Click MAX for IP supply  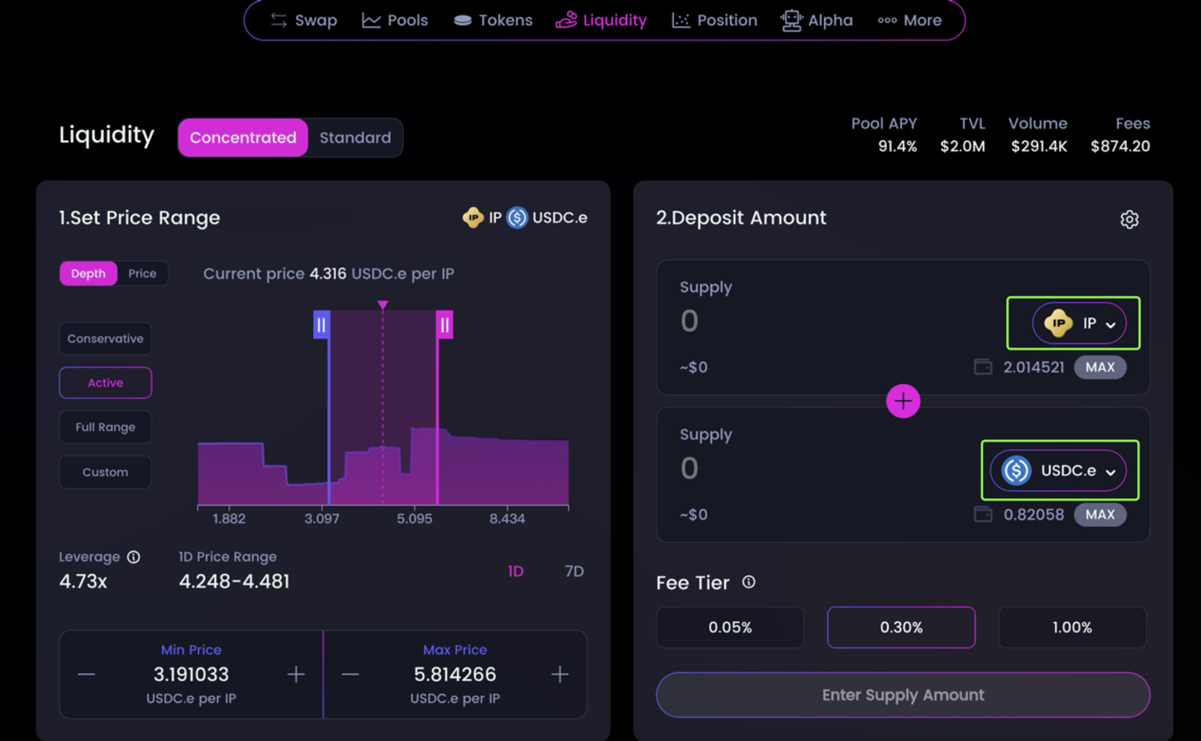1100,367
